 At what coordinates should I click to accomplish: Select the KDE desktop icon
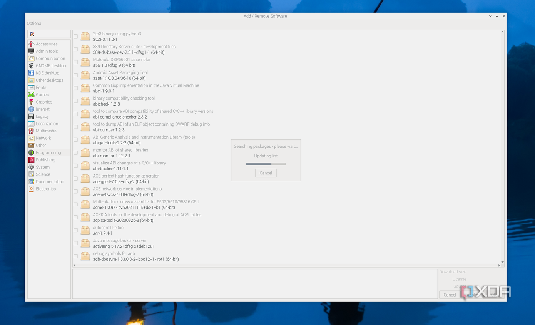point(31,73)
